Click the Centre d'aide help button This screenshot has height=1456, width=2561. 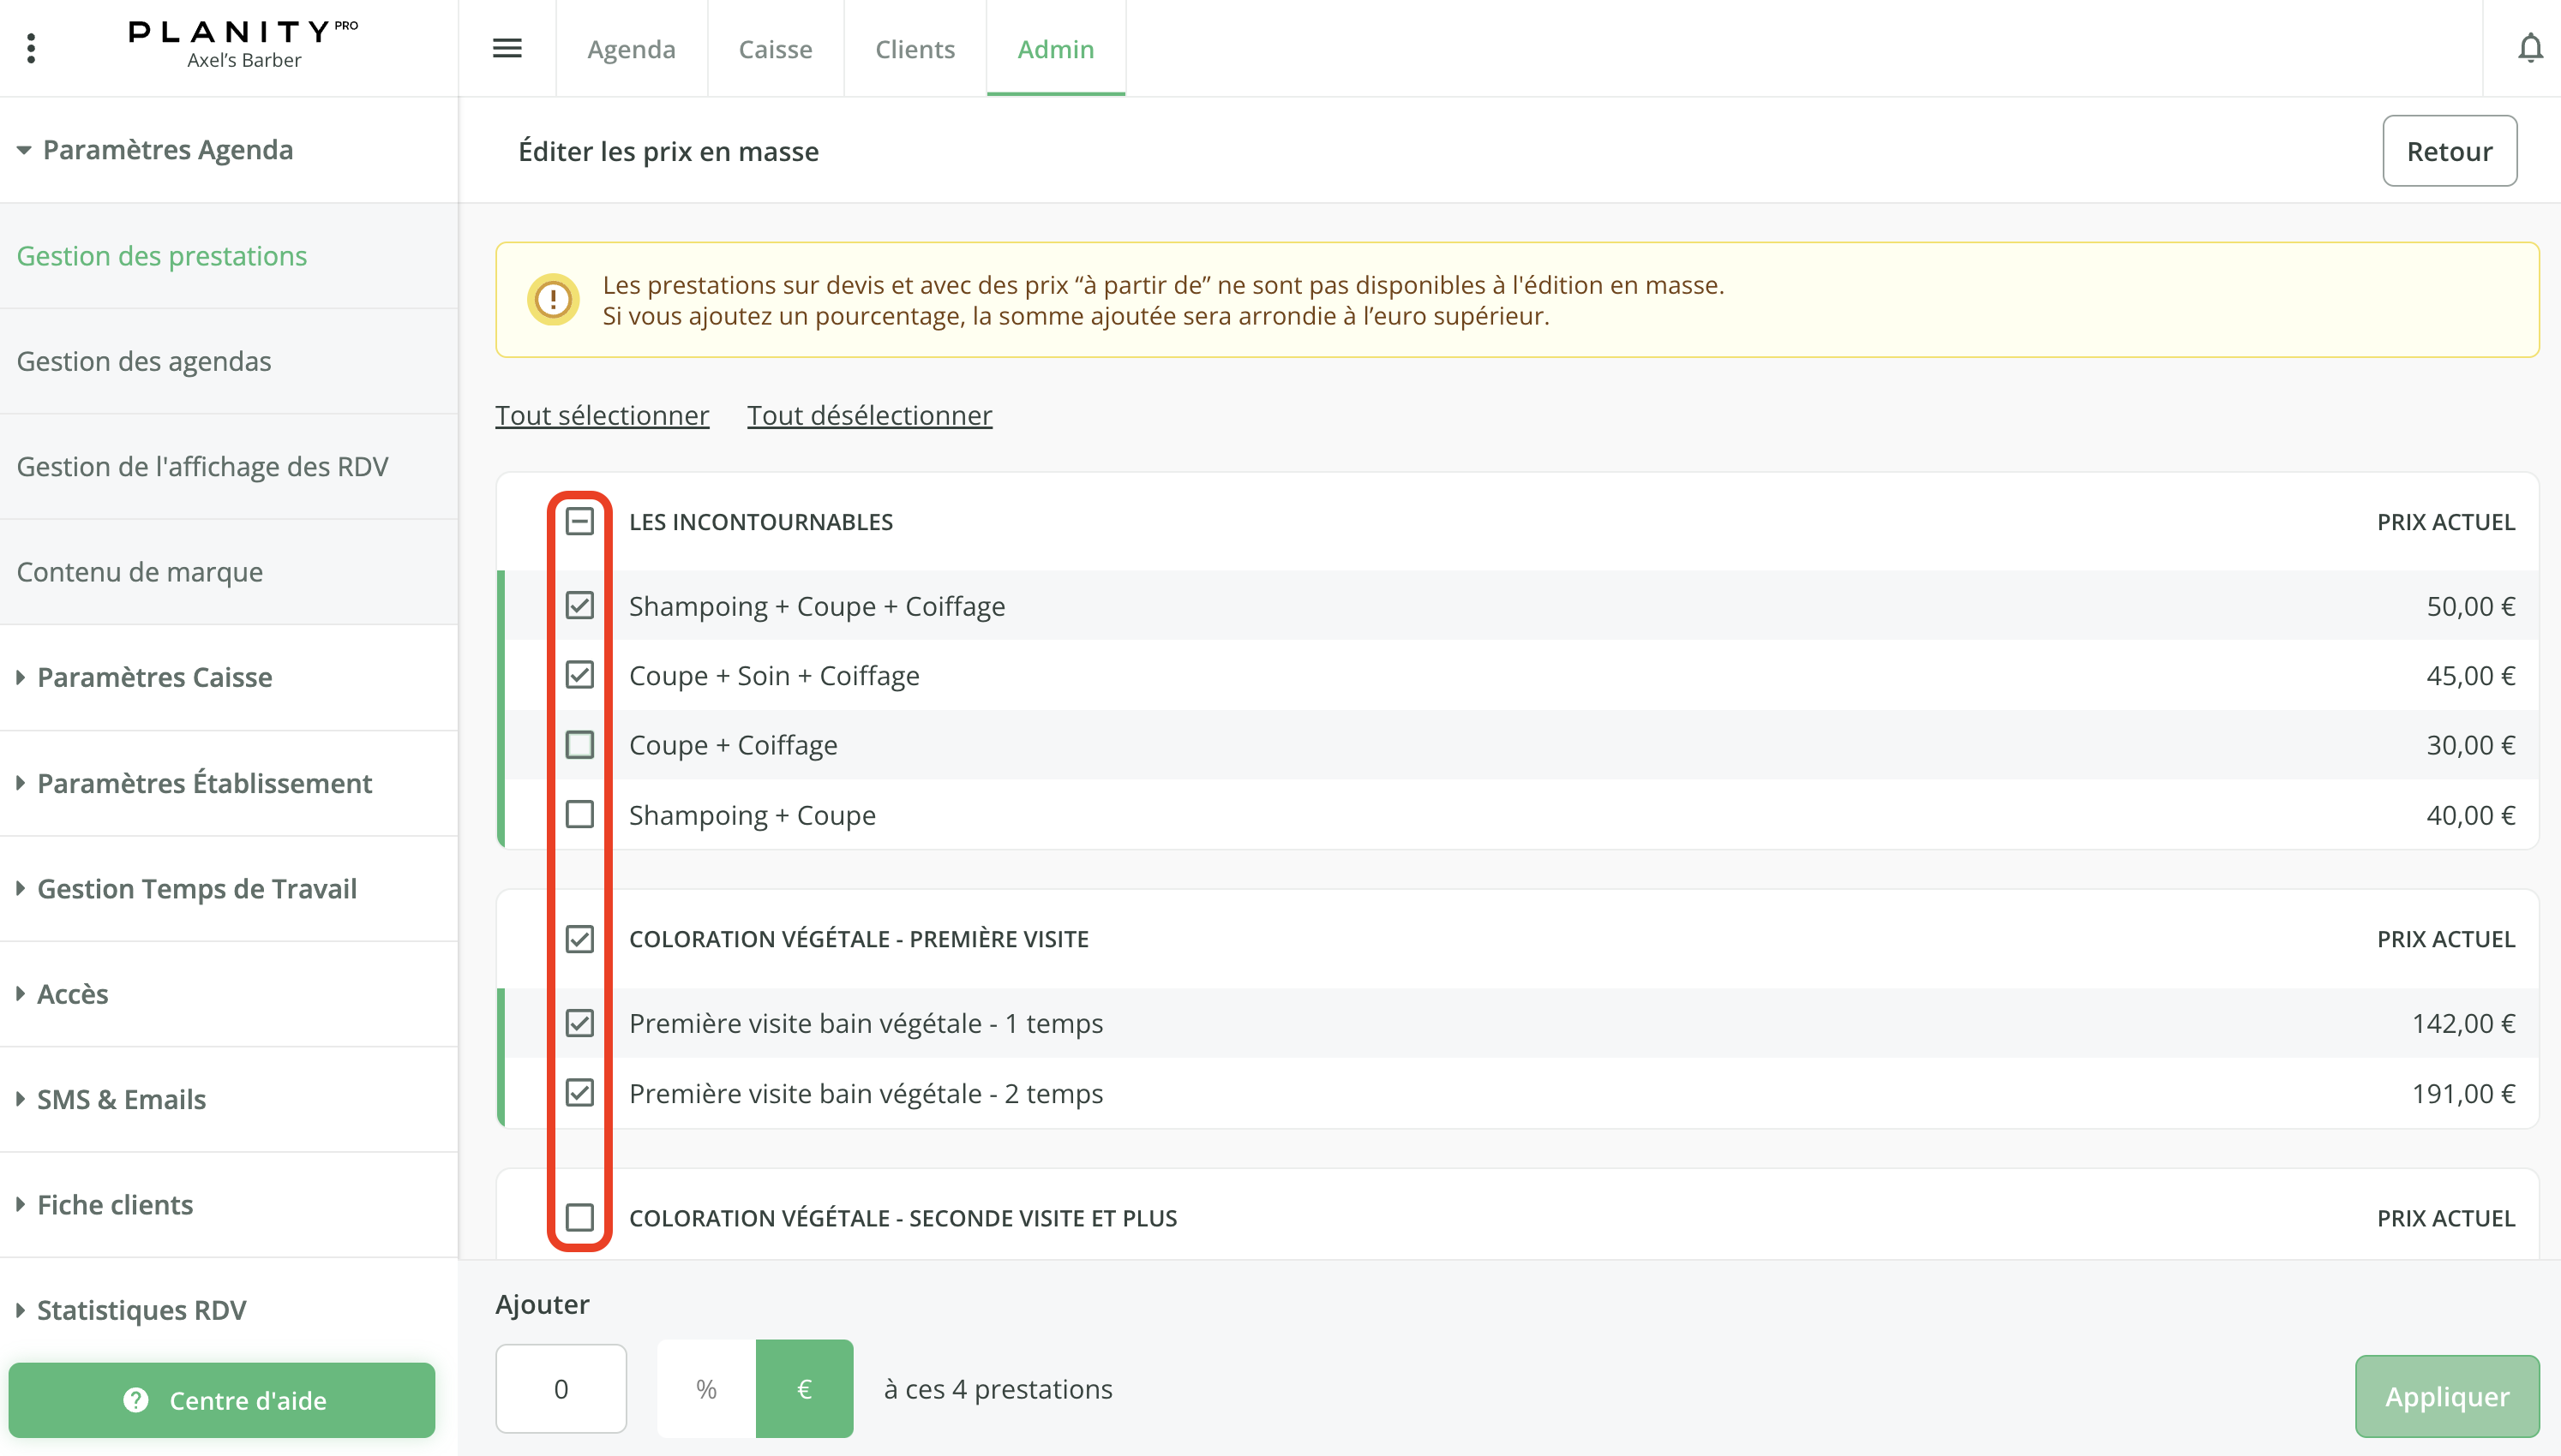coord(222,1400)
